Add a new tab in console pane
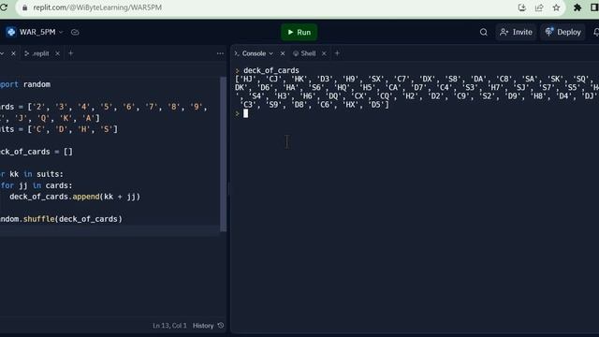 pos(337,53)
